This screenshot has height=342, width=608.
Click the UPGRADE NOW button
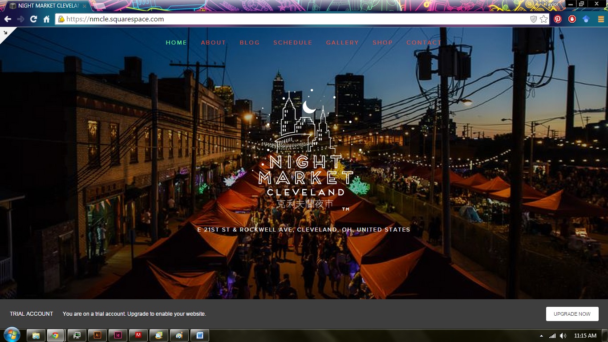pyautogui.click(x=572, y=314)
